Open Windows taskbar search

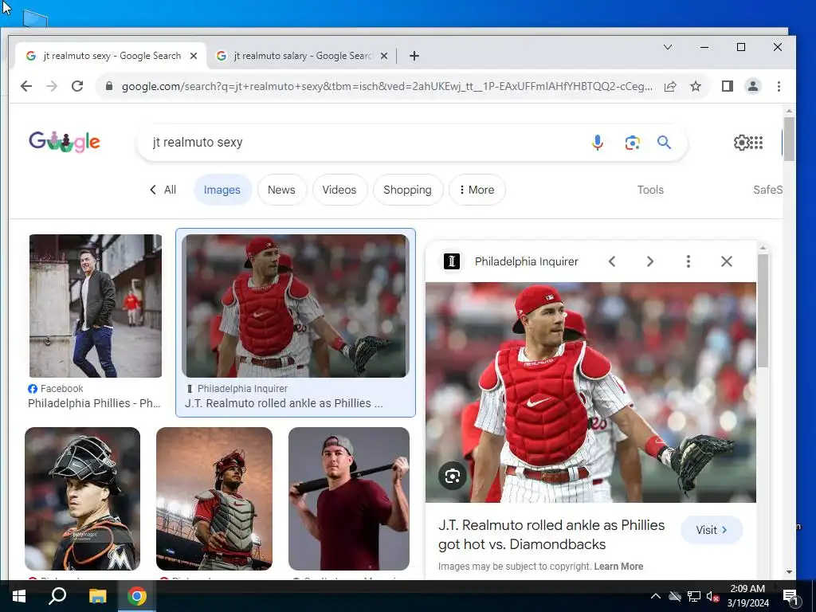tap(57, 596)
